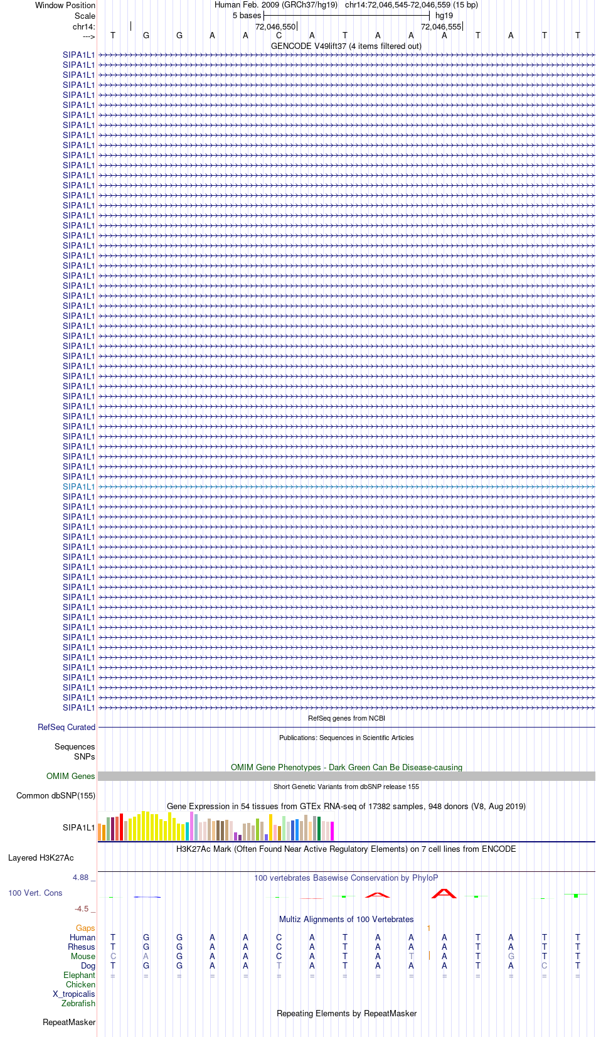Click the gray OMIM Genes item bar

(x=346, y=776)
